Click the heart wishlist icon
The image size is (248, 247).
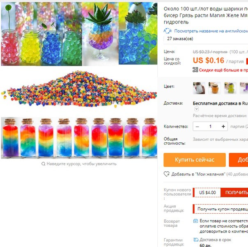167,174
